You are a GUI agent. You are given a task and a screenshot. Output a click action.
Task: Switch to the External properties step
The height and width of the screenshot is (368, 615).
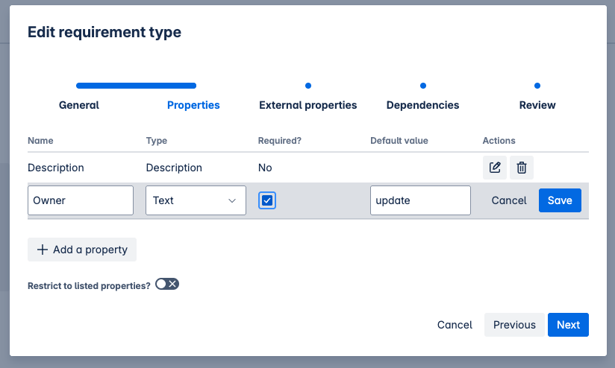tap(307, 105)
